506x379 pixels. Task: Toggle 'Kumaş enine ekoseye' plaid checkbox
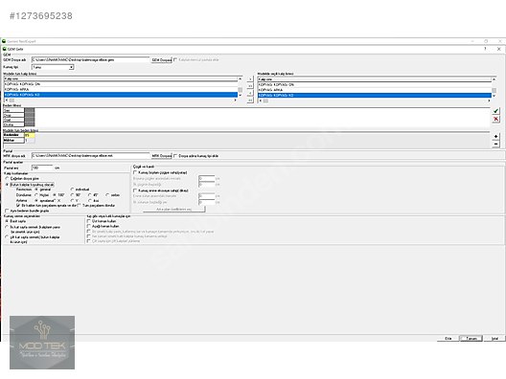click(x=135, y=190)
